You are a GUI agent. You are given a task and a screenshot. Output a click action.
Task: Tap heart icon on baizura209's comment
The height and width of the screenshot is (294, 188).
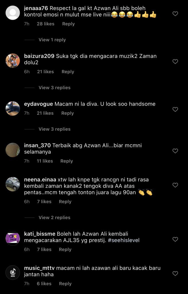[x=175, y=61]
